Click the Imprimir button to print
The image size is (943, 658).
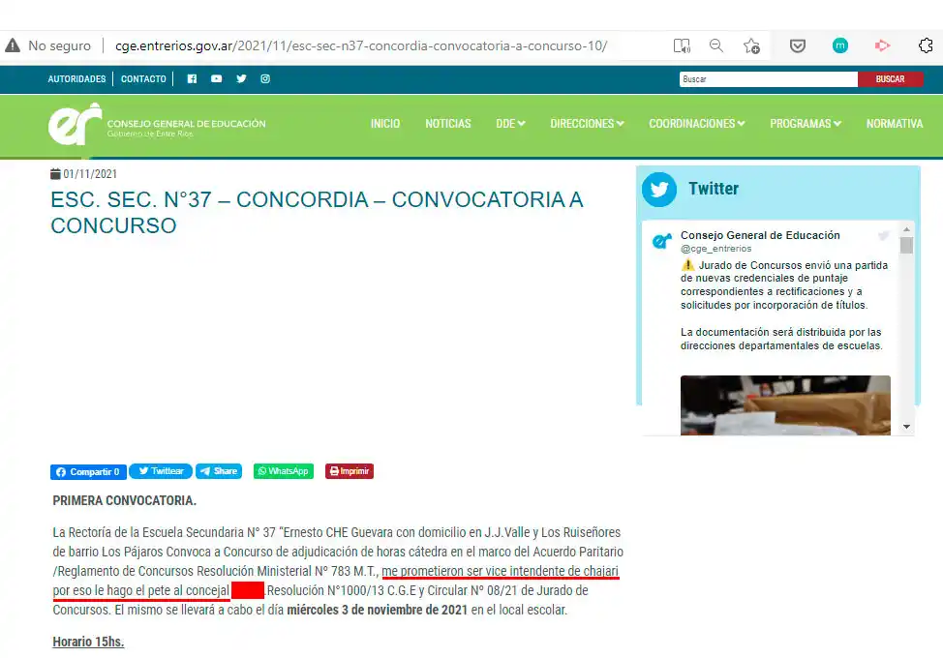(x=349, y=471)
